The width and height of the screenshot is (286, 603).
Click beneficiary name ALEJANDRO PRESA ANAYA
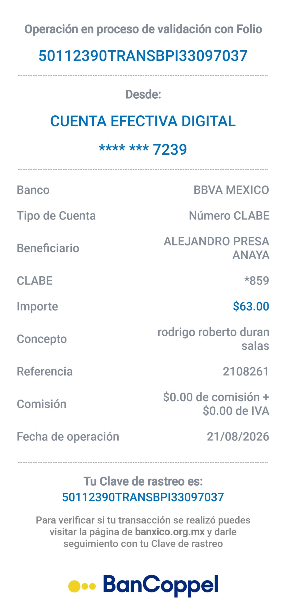[216, 248]
